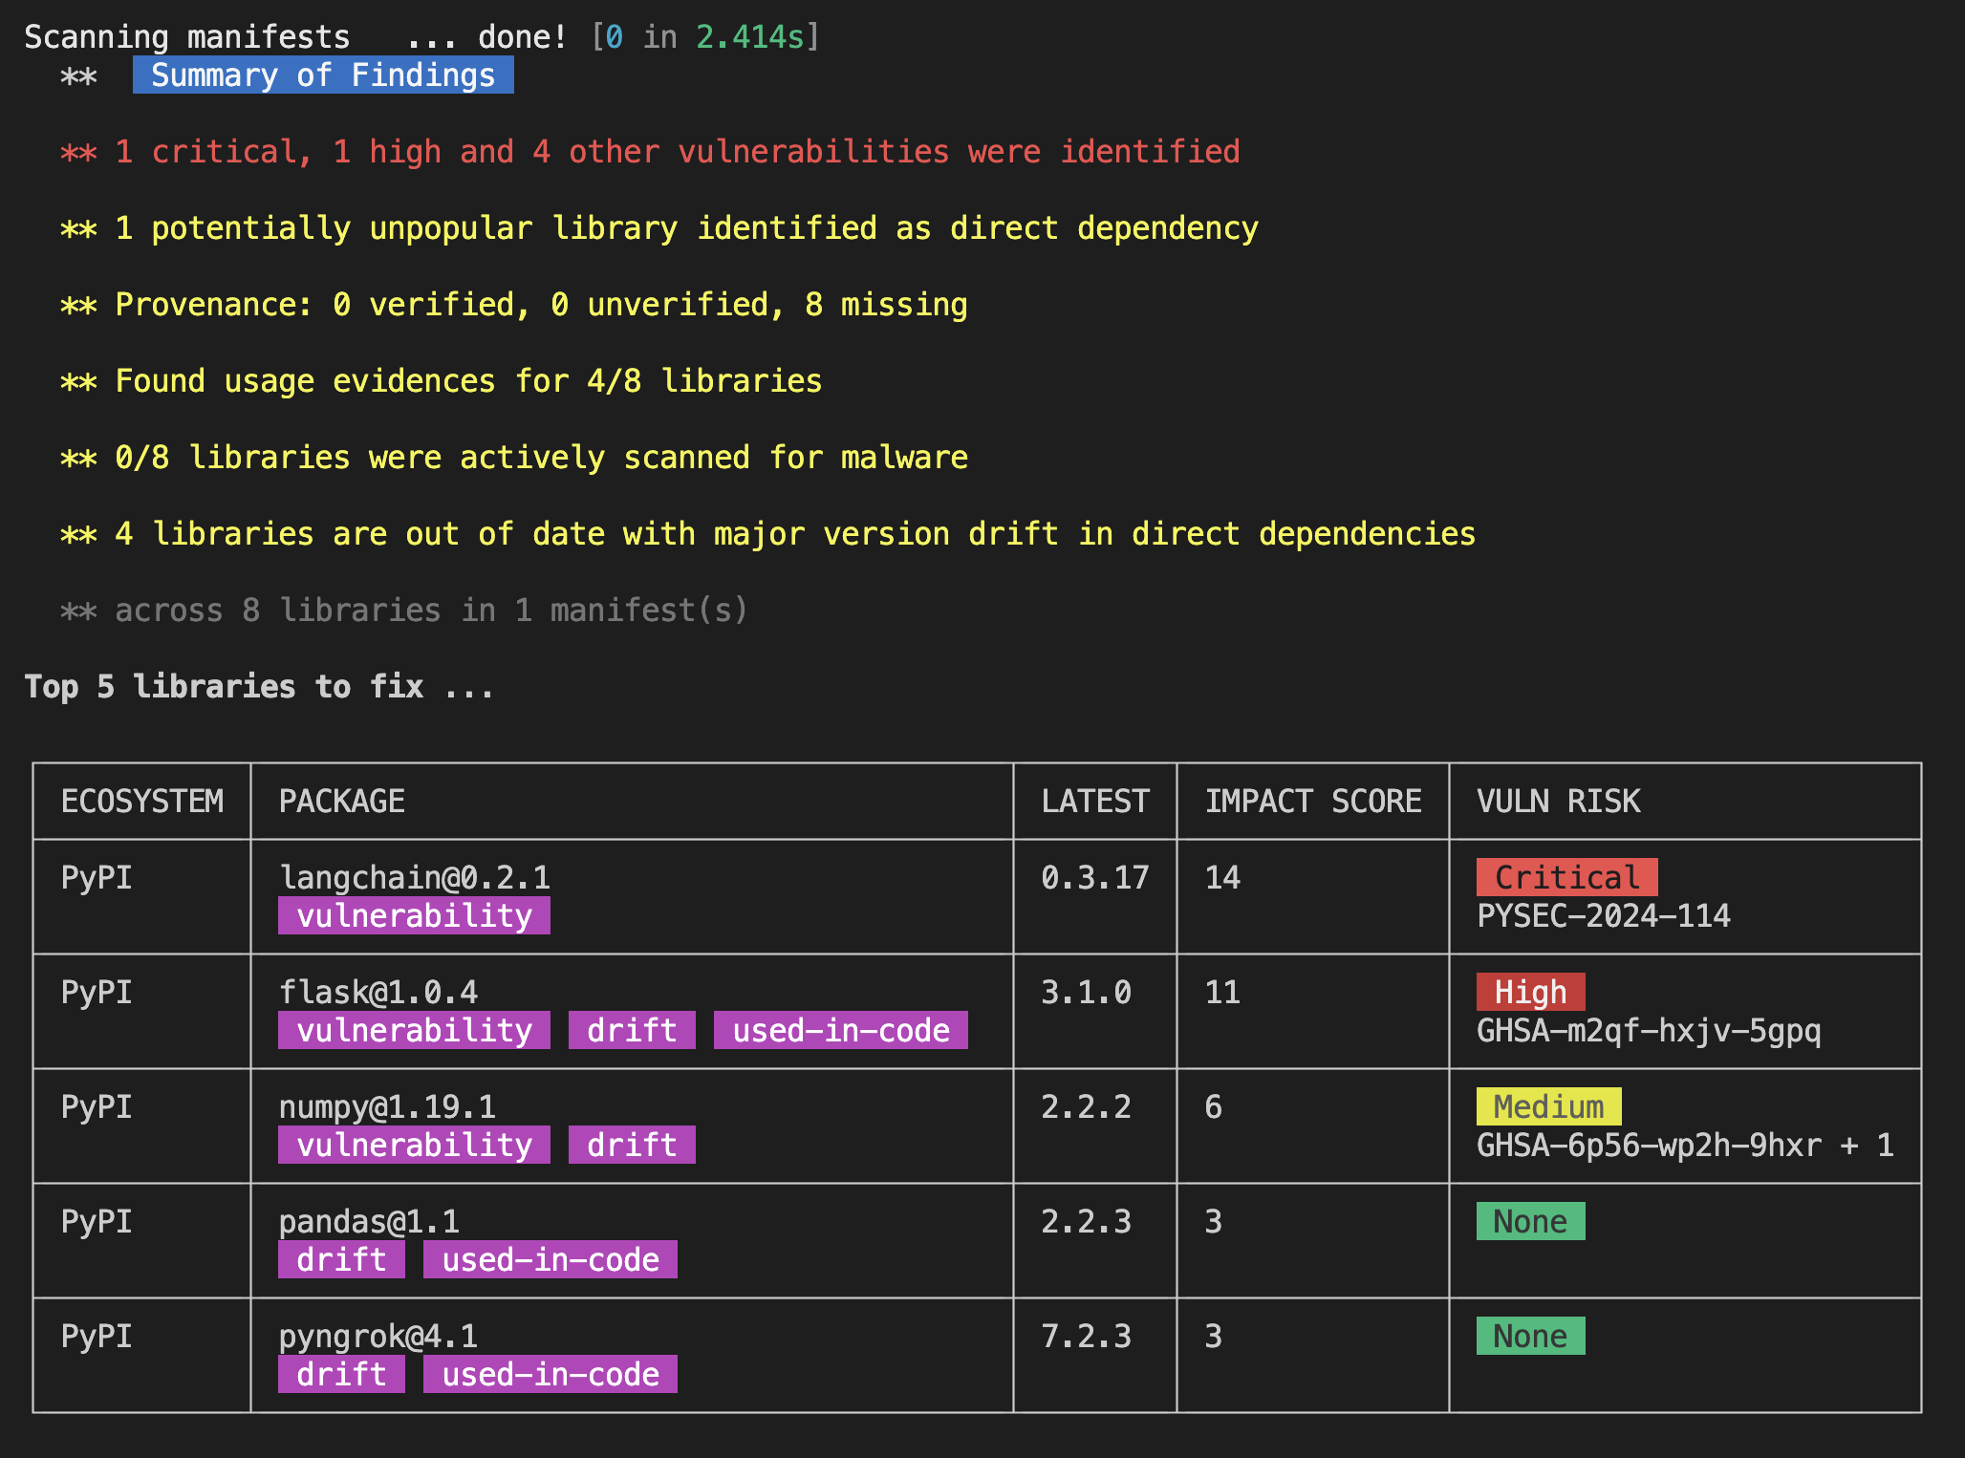This screenshot has height=1458, width=1965.
Task: Click the drift tag under flask
Action: [631, 1030]
